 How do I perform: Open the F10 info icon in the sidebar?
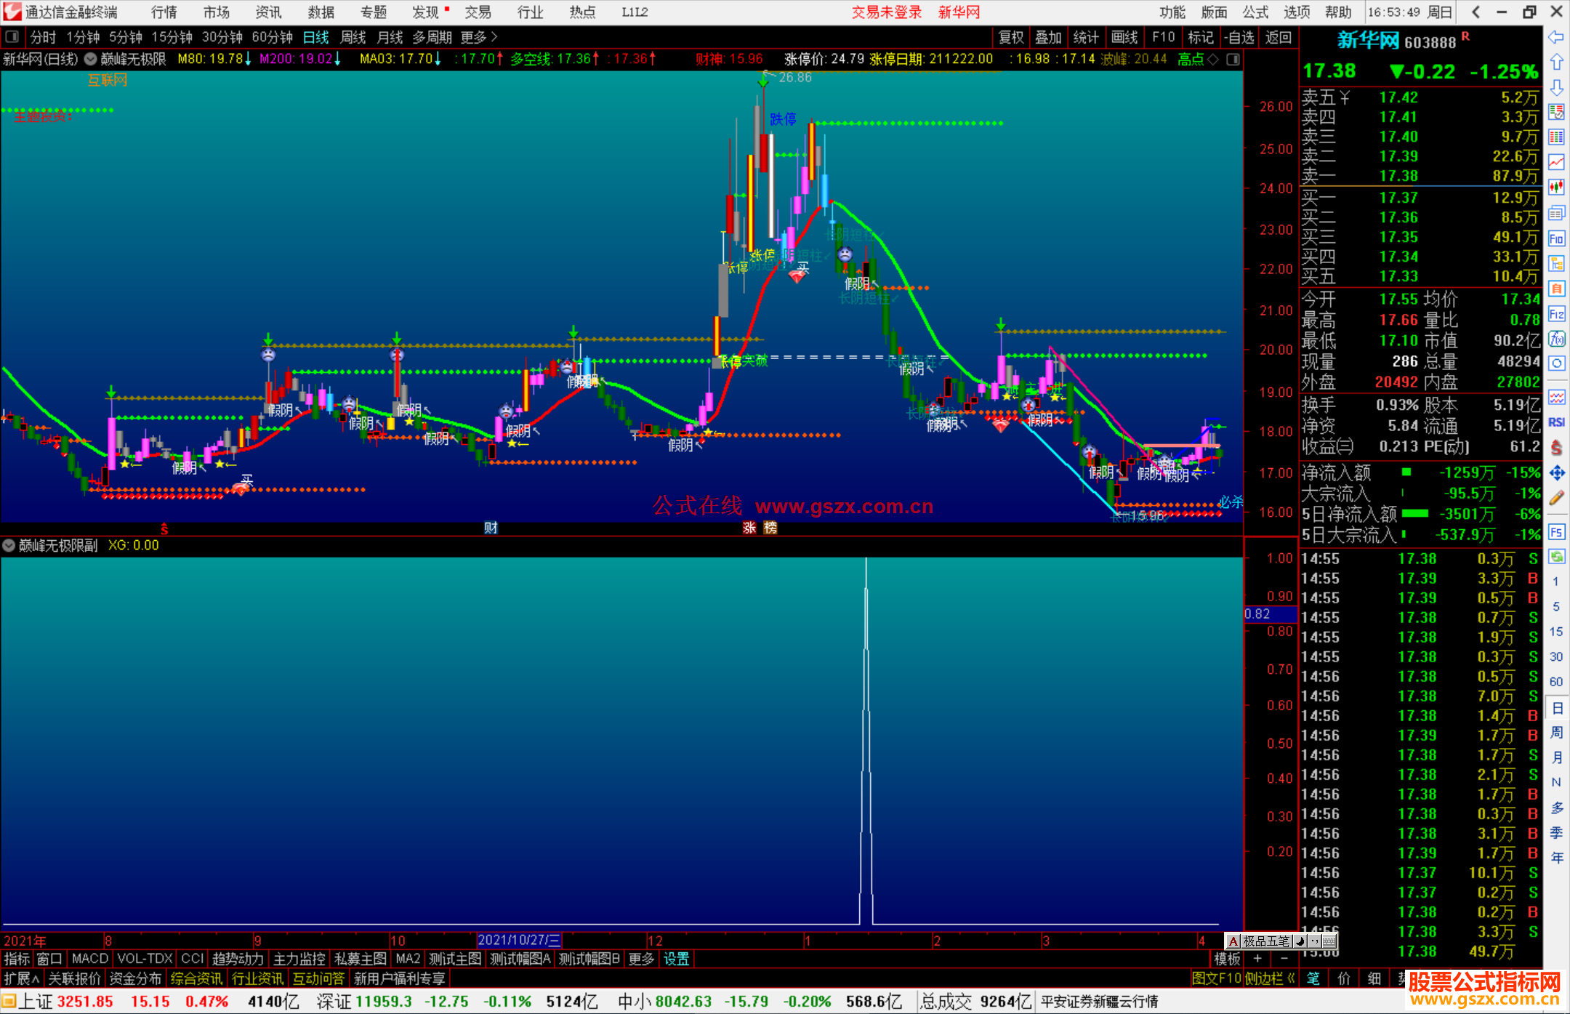[x=1556, y=238]
